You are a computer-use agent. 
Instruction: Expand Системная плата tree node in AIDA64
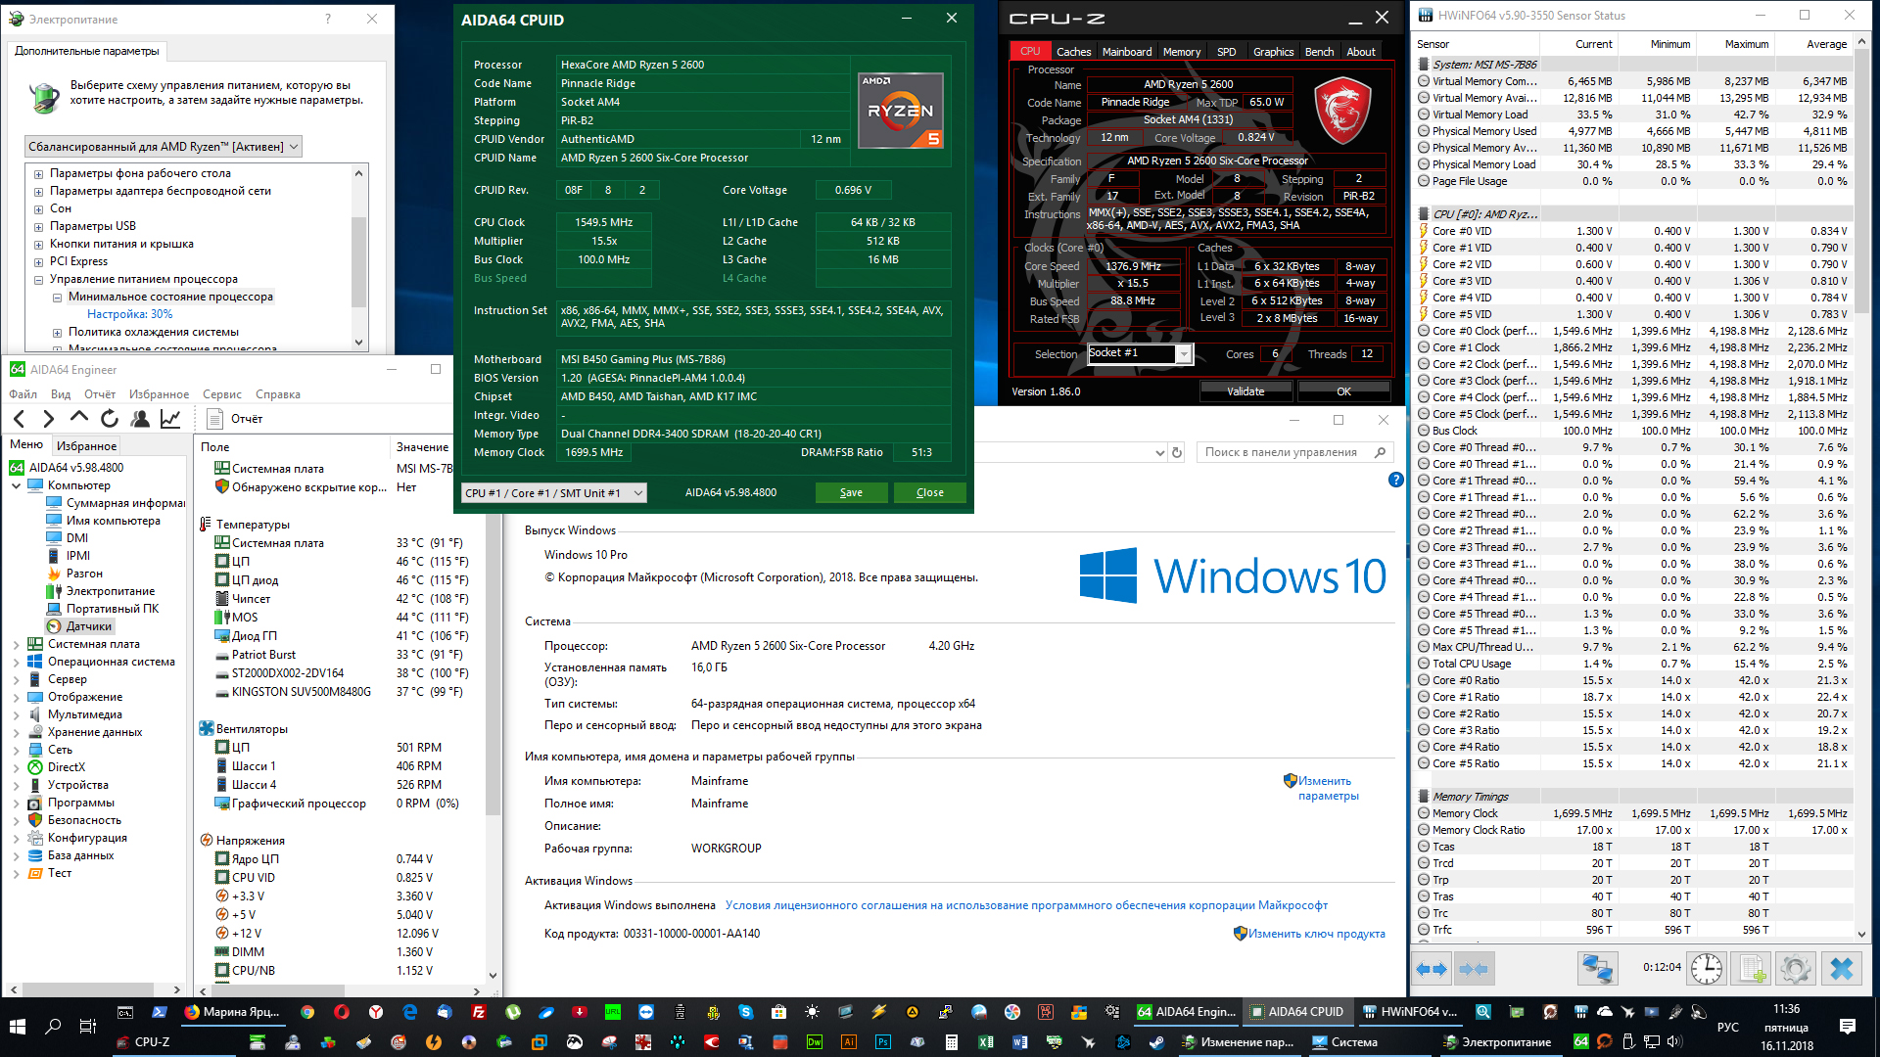(x=16, y=644)
